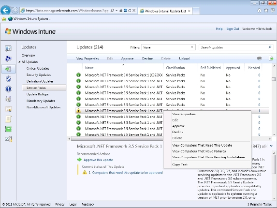Open the Administration tools icon
277x208 pixels.
pyautogui.click(x=8, y=139)
